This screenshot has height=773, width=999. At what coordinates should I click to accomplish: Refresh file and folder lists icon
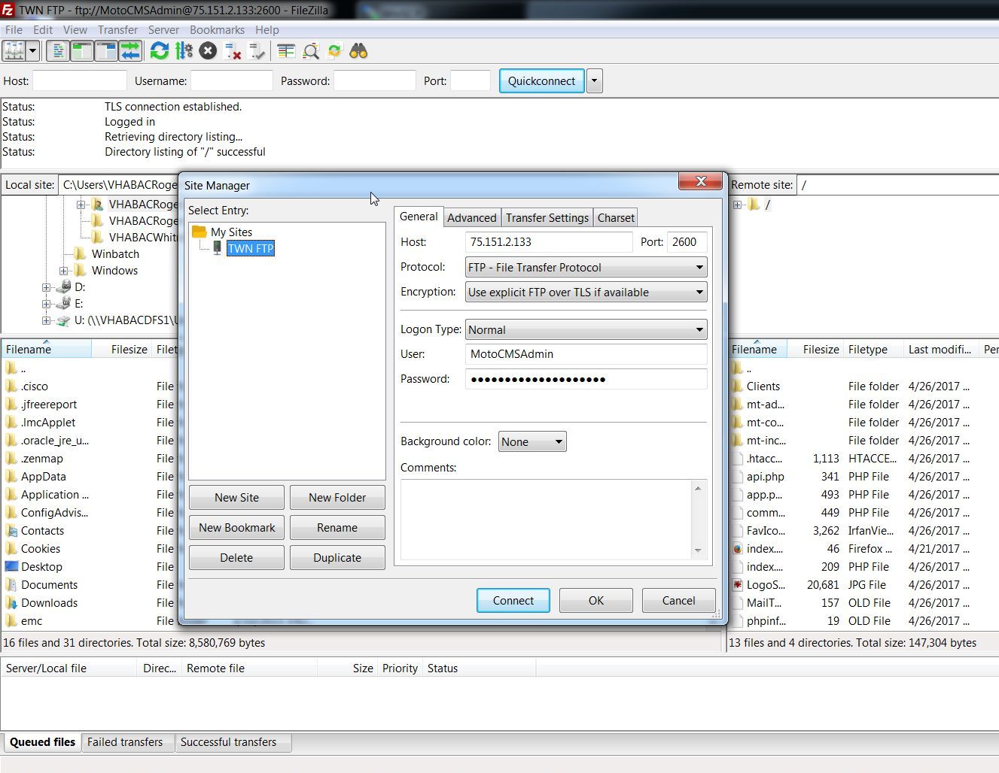click(x=160, y=51)
